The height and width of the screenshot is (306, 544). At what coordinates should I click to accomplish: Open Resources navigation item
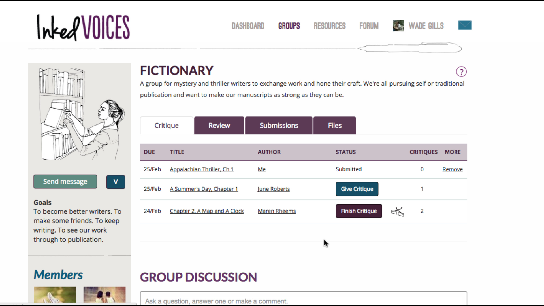tap(329, 26)
